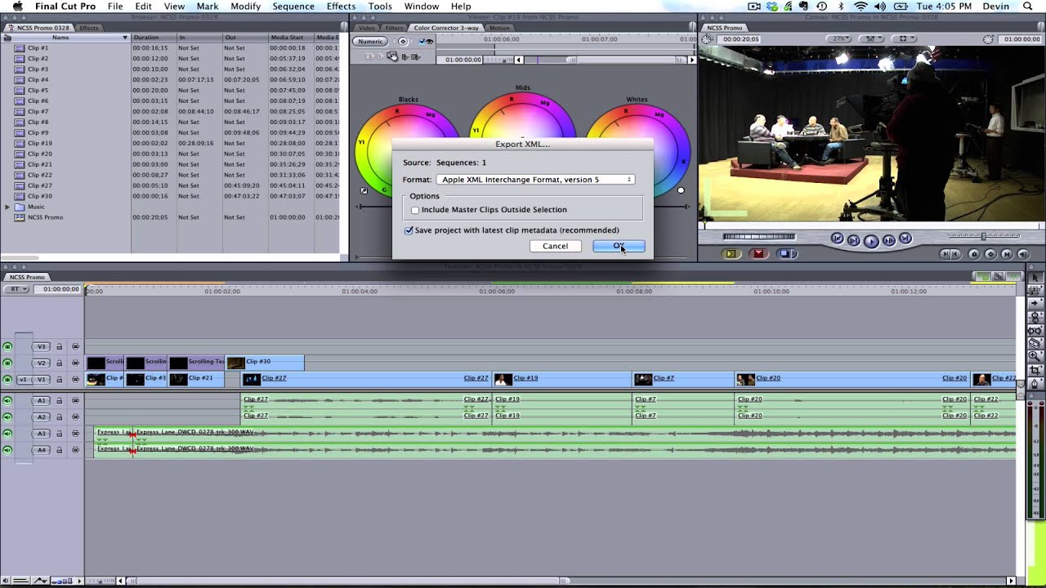Click Play Around Current Frame in Canvas
Image resolution: width=1046 pixels, height=588 pixels.
pyautogui.click(x=889, y=240)
